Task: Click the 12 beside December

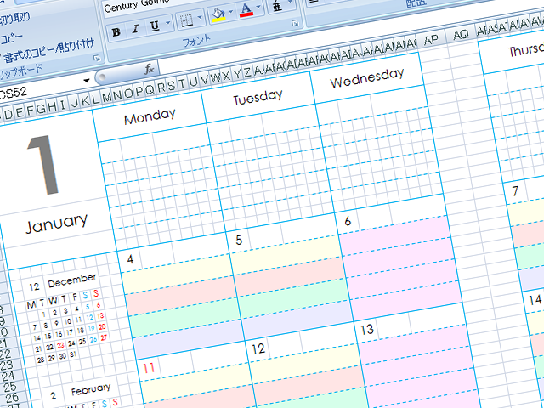Action: pyautogui.click(x=34, y=287)
